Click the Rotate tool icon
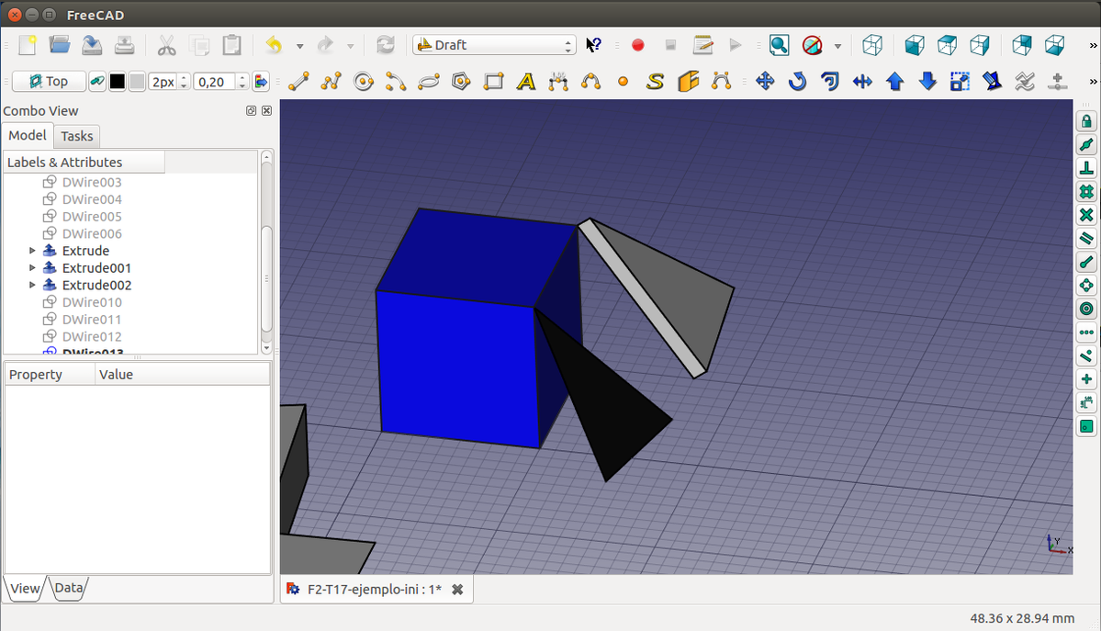The height and width of the screenshot is (631, 1101). (x=797, y=82)
